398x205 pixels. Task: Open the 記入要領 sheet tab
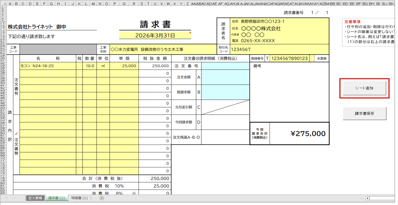(35, 198)
